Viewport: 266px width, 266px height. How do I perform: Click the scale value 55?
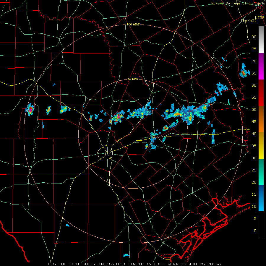(254, 97)
